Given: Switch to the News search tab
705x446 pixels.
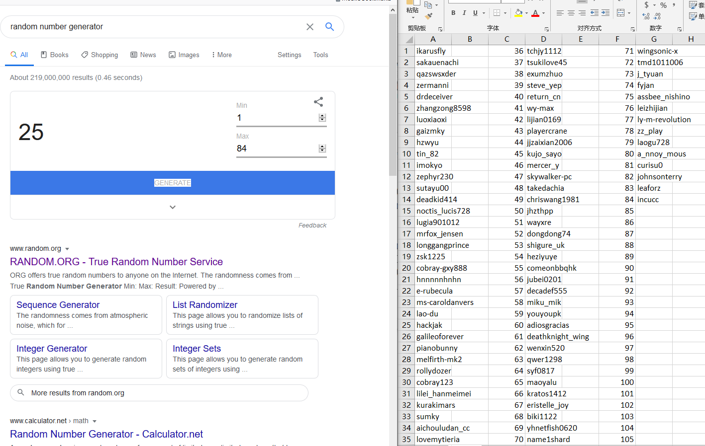Looking at the screenshot, I should tap(143, 55).
